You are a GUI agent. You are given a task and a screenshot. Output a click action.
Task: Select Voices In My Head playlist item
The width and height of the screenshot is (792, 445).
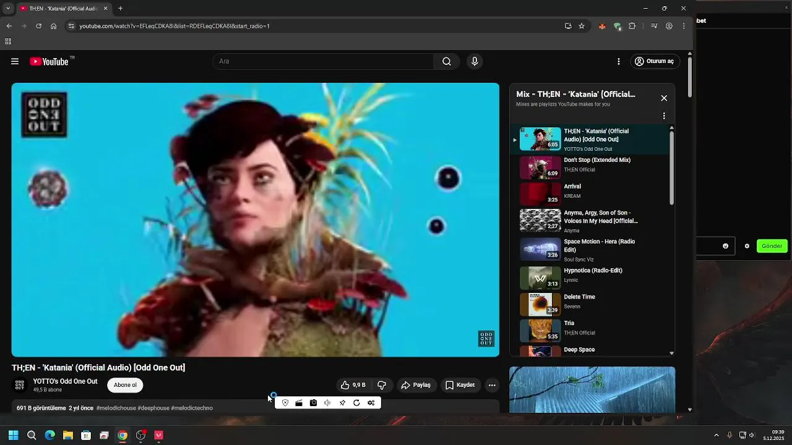point(590,221)
